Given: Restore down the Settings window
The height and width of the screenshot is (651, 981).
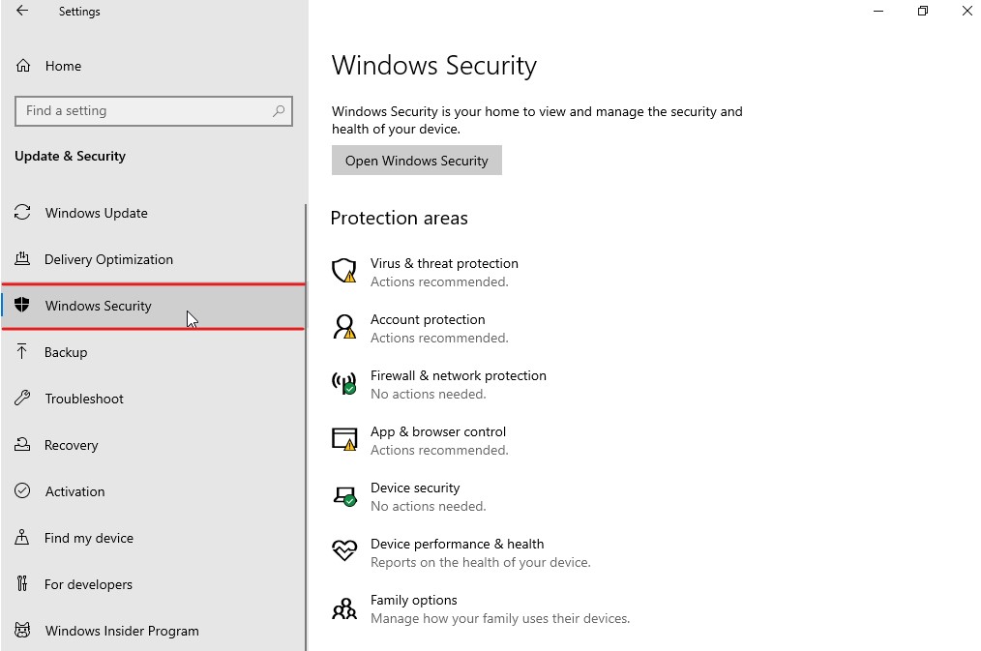Looking at the screenshot, I should tap(923, 11).
